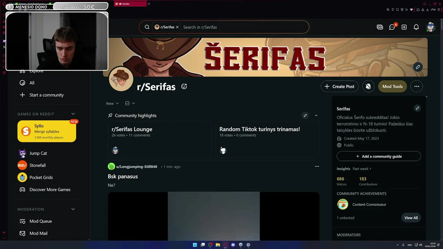The image size is (443, 249).
Task: Click u/Longjumping-Still646 username
Action: [137, 167]
